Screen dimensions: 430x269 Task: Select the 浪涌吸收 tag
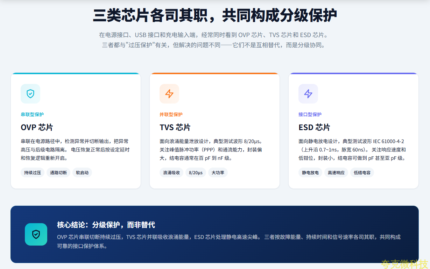[x=171, y=172]
